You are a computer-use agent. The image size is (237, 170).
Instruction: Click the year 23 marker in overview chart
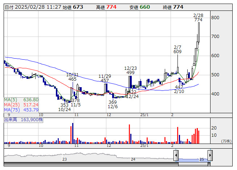[x=65, y=159]
